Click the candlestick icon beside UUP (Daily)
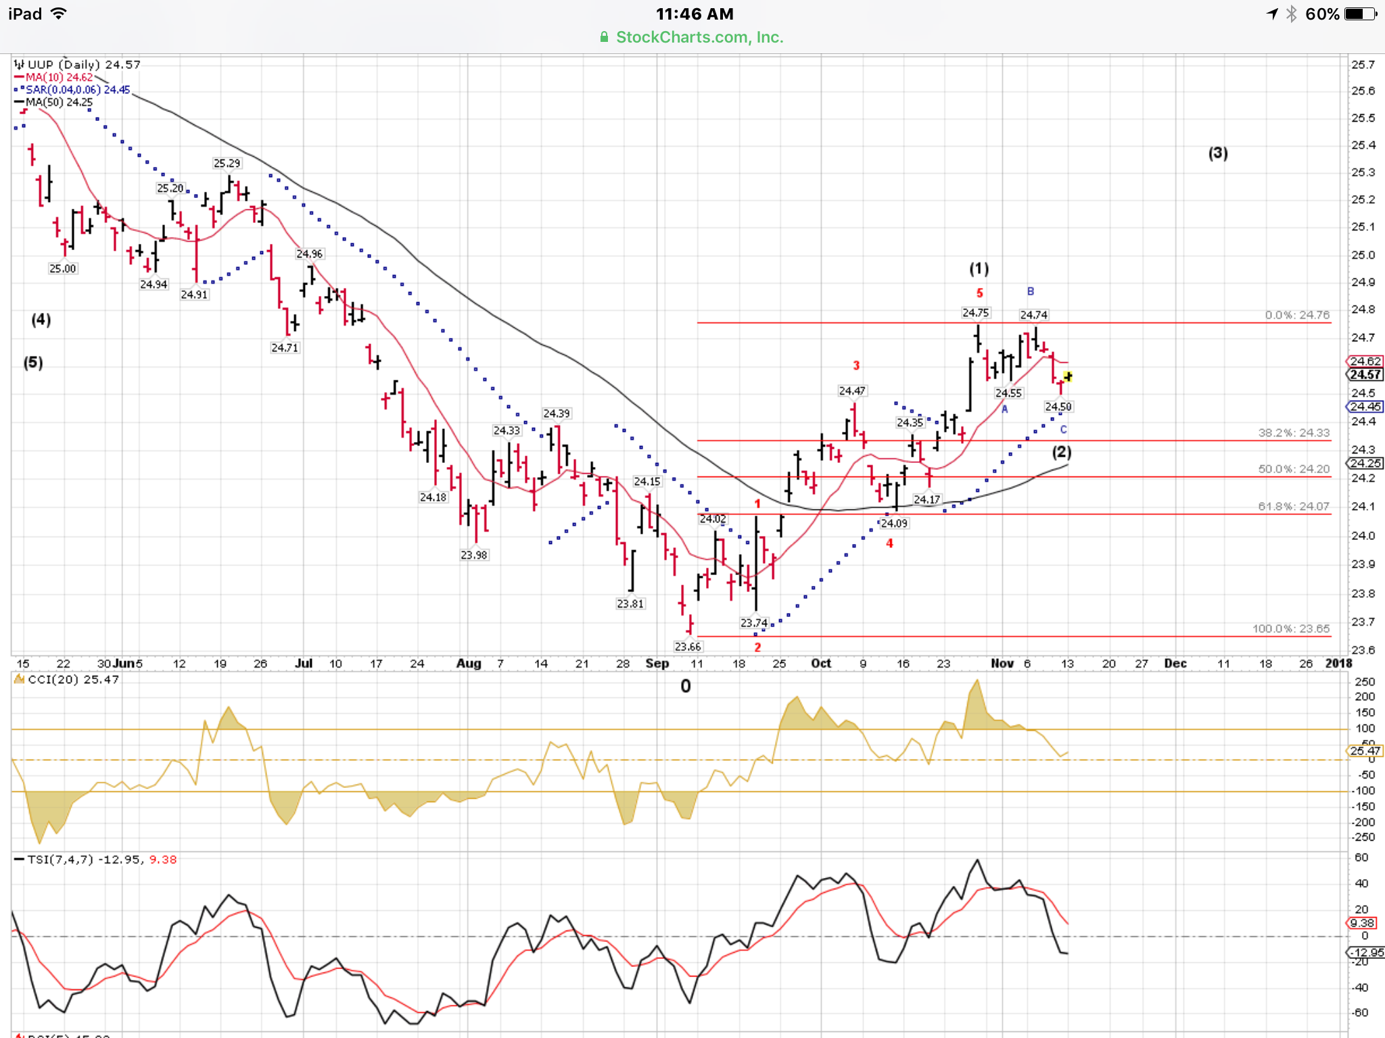The height and width of the screenshot is (1038, 1385). tap(19, 64)
